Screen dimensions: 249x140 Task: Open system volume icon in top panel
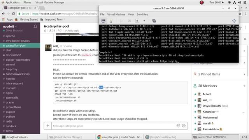click(x=240, y=2)
